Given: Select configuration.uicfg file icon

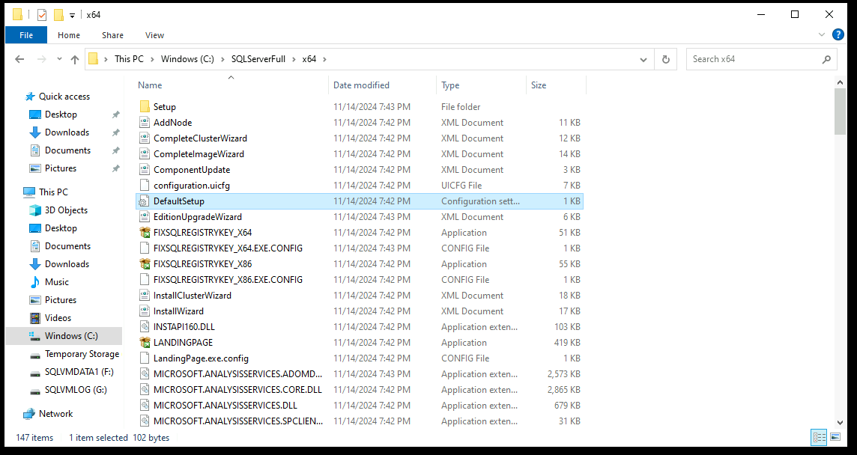Looking at the screenshot, I should click(145, 186).
